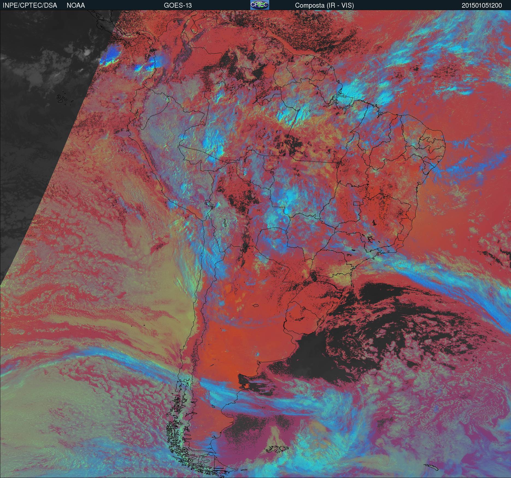Image resolution: width=511 pixels, height=478 pixels.
Task: Click the CPTEC logo in header
Action: point(260,5)
